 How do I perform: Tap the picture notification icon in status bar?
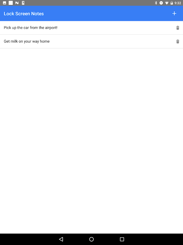point(5,3)
